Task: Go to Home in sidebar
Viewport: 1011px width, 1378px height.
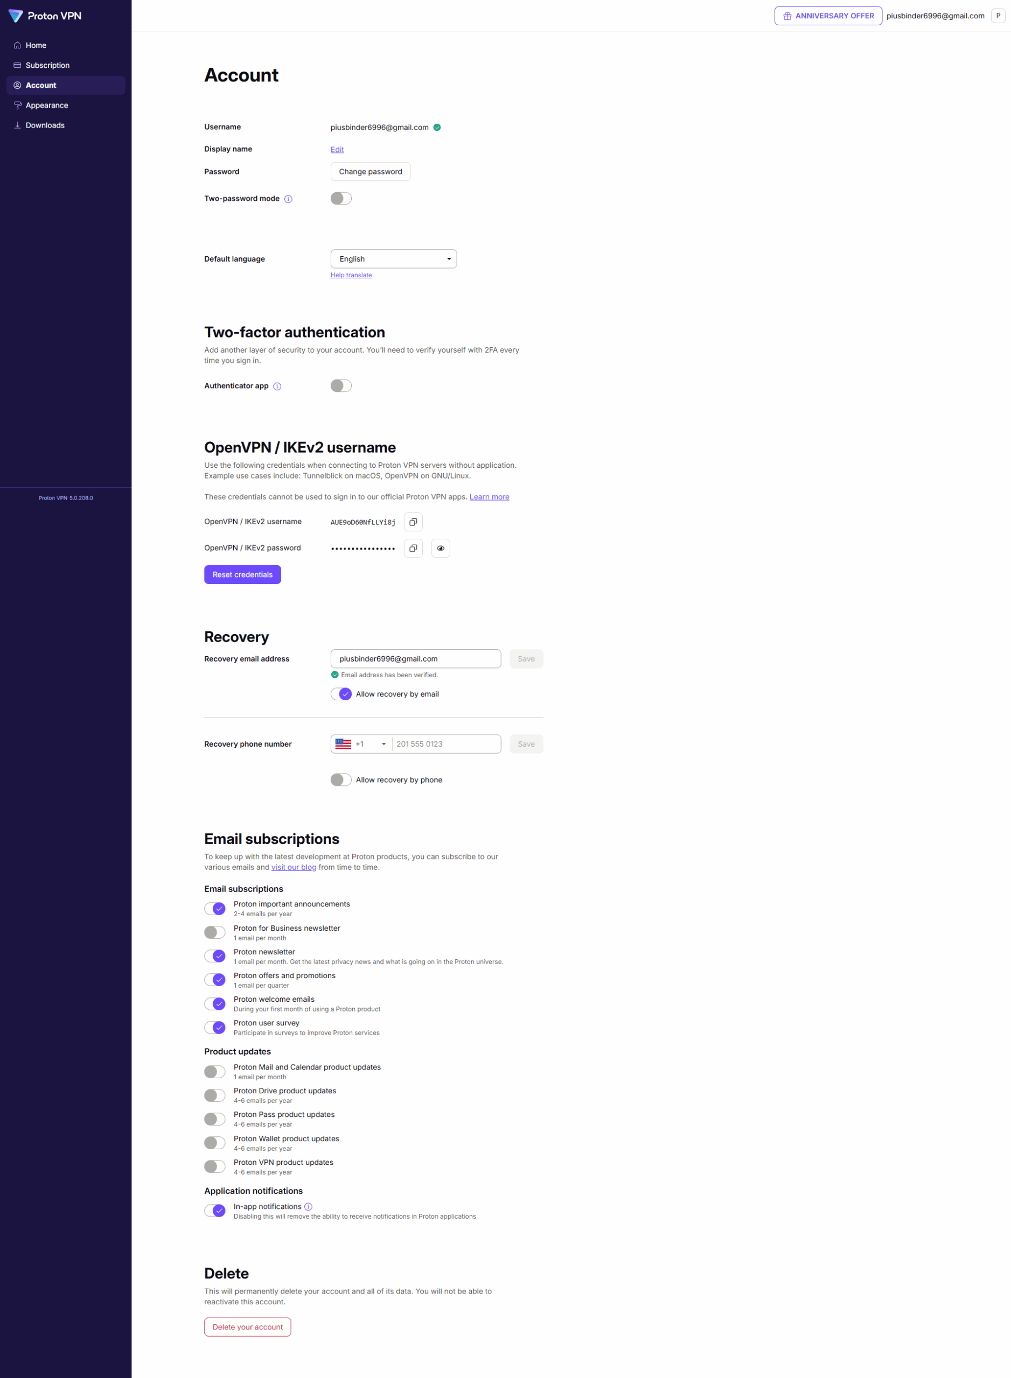Action: pos(66,45)
